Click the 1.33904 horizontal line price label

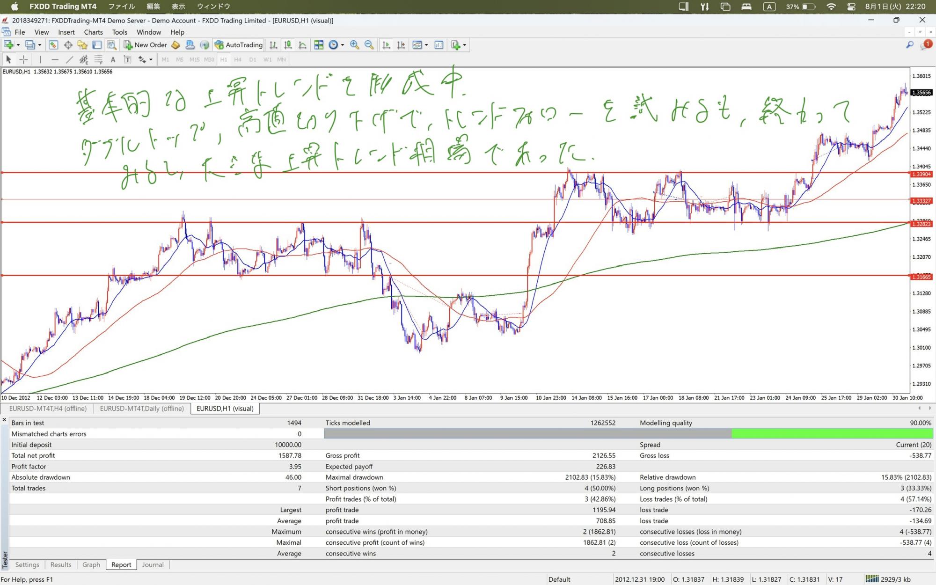pyautogui.click(x=921, y=174)
